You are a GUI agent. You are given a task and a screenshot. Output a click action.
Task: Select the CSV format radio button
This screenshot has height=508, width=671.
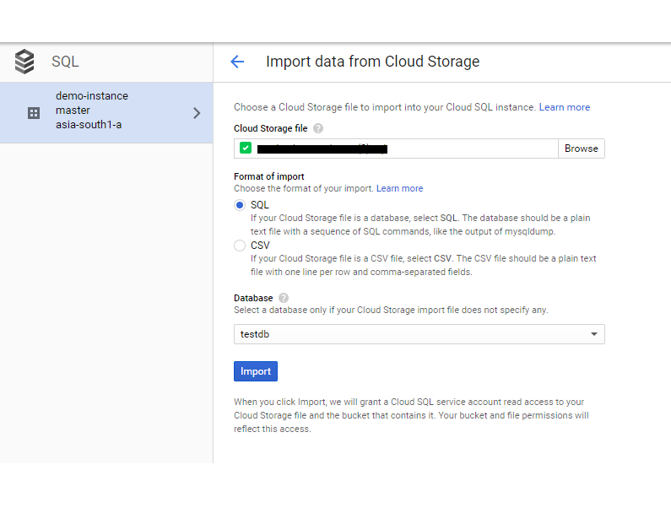pyautogui.click(x=240, y=246)
